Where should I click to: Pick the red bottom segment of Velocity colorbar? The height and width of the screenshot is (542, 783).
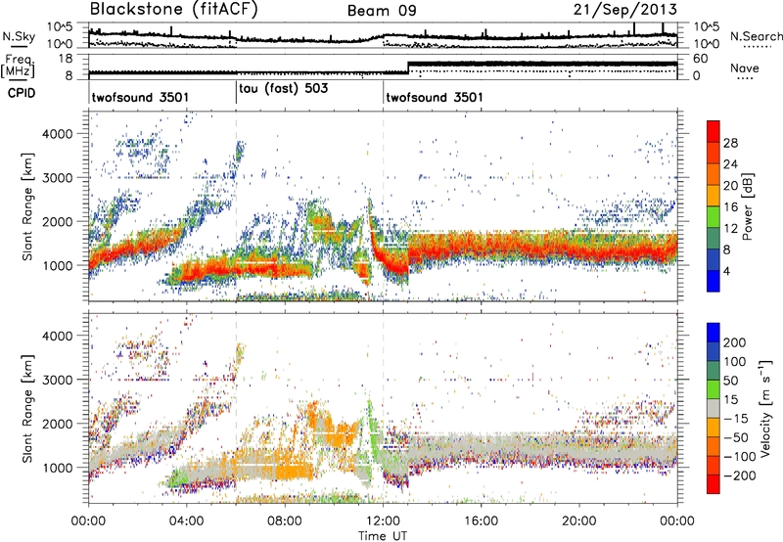coord(714,484)
